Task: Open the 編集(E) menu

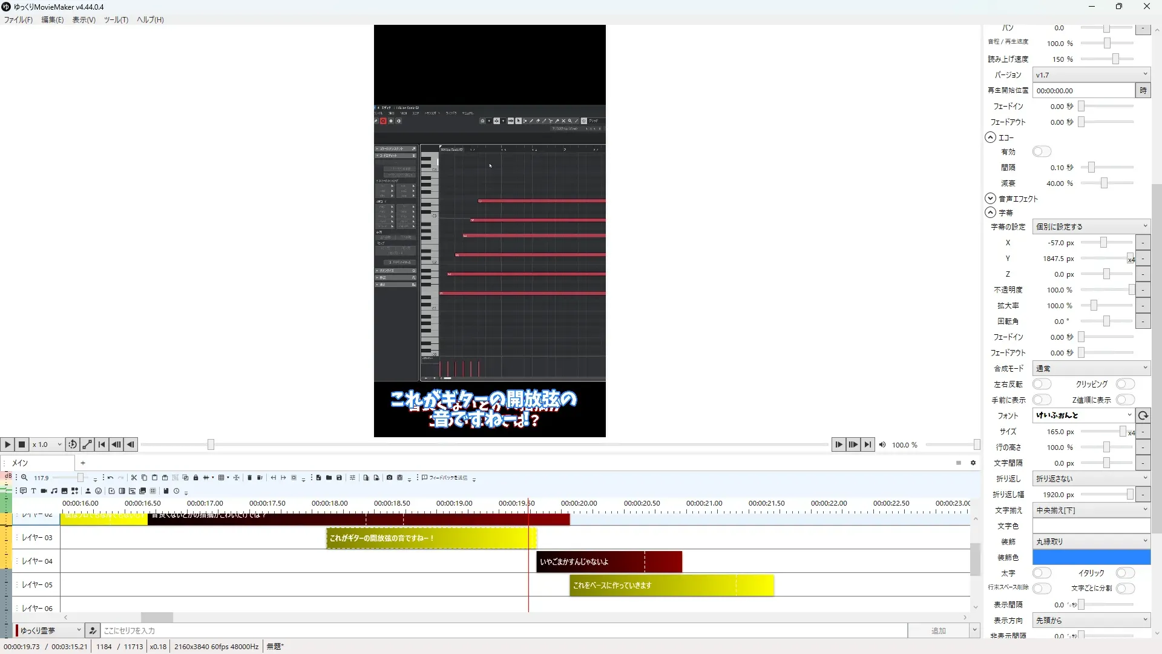Action: (x=52, y=20)
